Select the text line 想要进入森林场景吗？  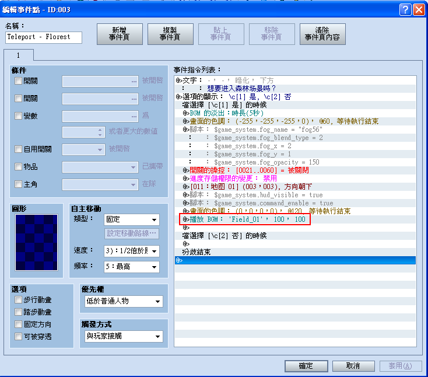[295, 89]
